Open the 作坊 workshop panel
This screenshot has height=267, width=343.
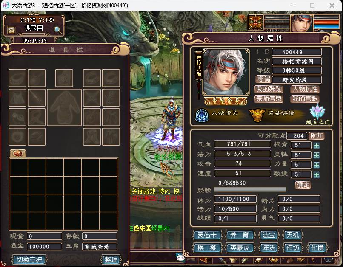(x=292, y=248)
